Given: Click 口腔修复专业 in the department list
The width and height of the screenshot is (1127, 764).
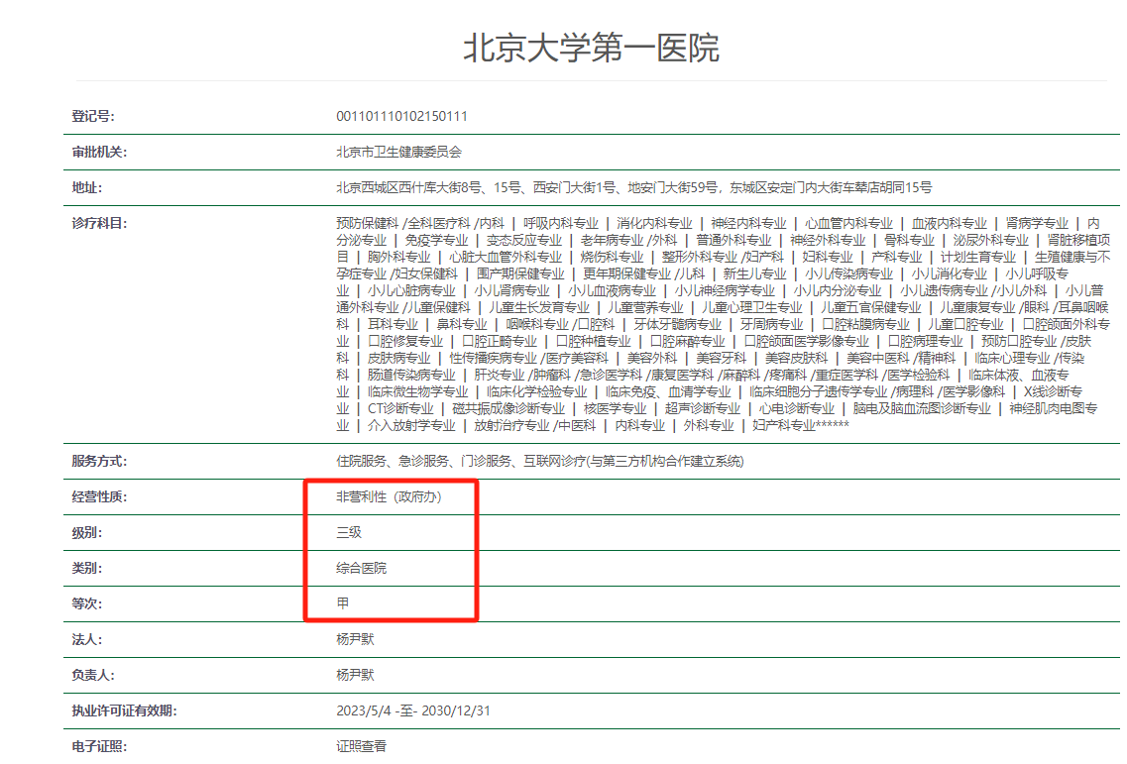Looking at the screenshot, I should coord(405,342).
